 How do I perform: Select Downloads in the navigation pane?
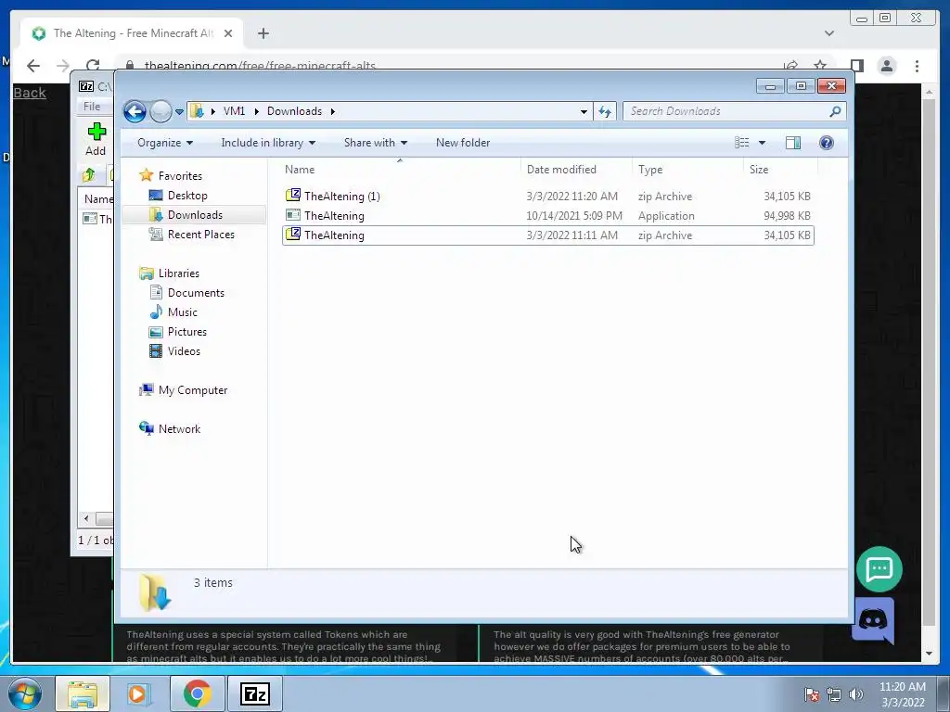pos(195,215)
